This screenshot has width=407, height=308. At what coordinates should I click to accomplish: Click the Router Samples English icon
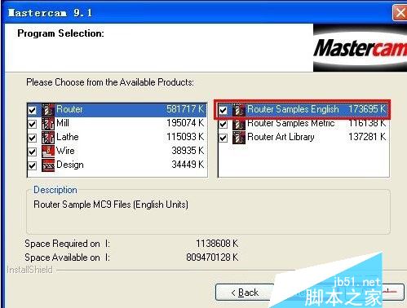239,110
